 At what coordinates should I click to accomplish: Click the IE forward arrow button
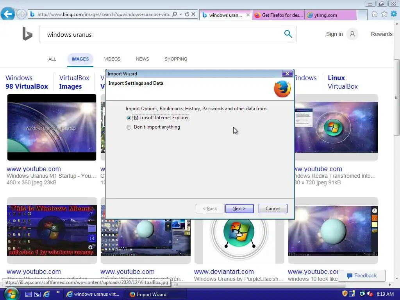21,14
